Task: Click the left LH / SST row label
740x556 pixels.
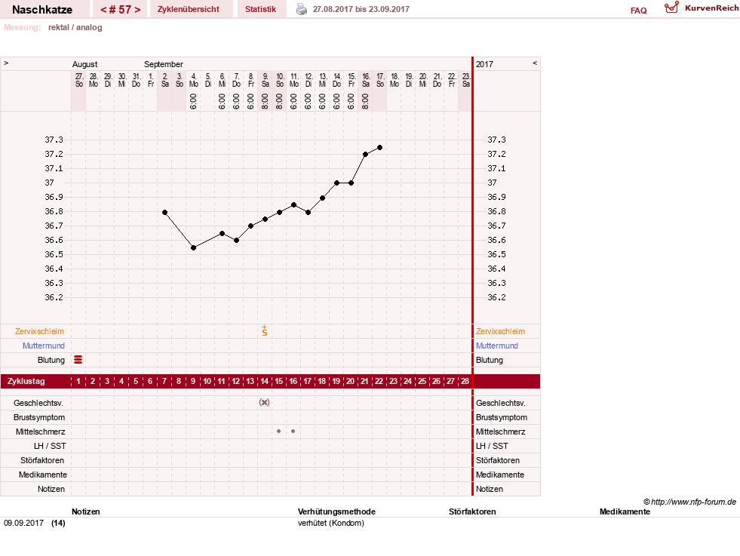Action: pyautogui.click(x=50, y=446)
